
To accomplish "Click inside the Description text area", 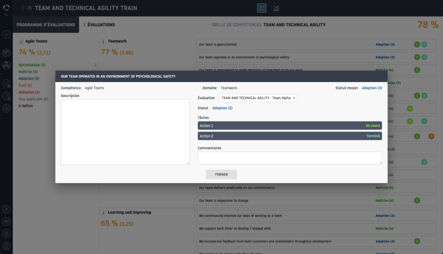I will click(125, 132).
